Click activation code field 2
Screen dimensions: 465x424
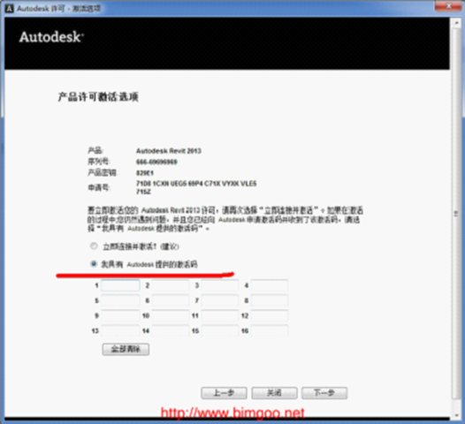tap(171, 285)
